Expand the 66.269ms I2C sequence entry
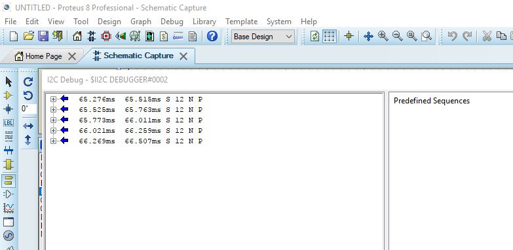 pyautogui.click(x=53, y=141)
